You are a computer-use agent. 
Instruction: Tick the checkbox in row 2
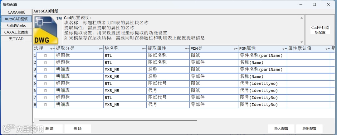coord(45,63)
